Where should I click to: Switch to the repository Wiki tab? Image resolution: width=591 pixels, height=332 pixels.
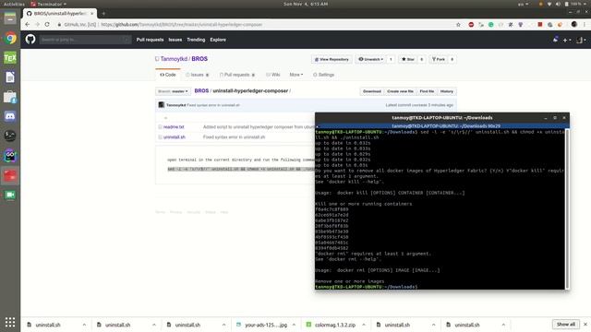(273, 75)
